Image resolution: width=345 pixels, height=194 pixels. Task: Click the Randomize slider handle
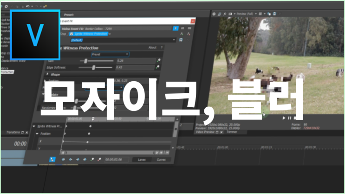[x=75, y=108]
